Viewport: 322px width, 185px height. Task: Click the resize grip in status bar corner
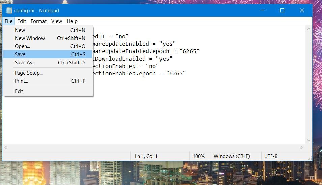(310, 158)
